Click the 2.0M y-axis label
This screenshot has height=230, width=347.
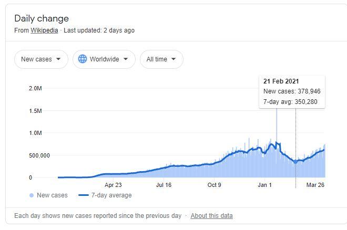coord(35,89)
